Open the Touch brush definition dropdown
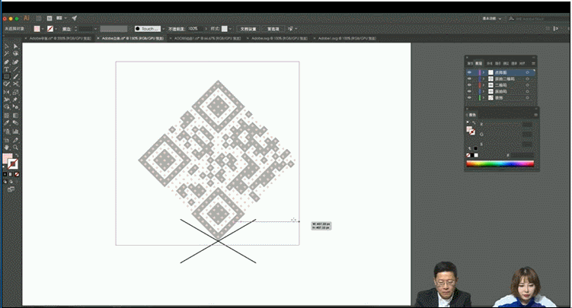Screen dimensions: 572x308 (x=164, y=29)
